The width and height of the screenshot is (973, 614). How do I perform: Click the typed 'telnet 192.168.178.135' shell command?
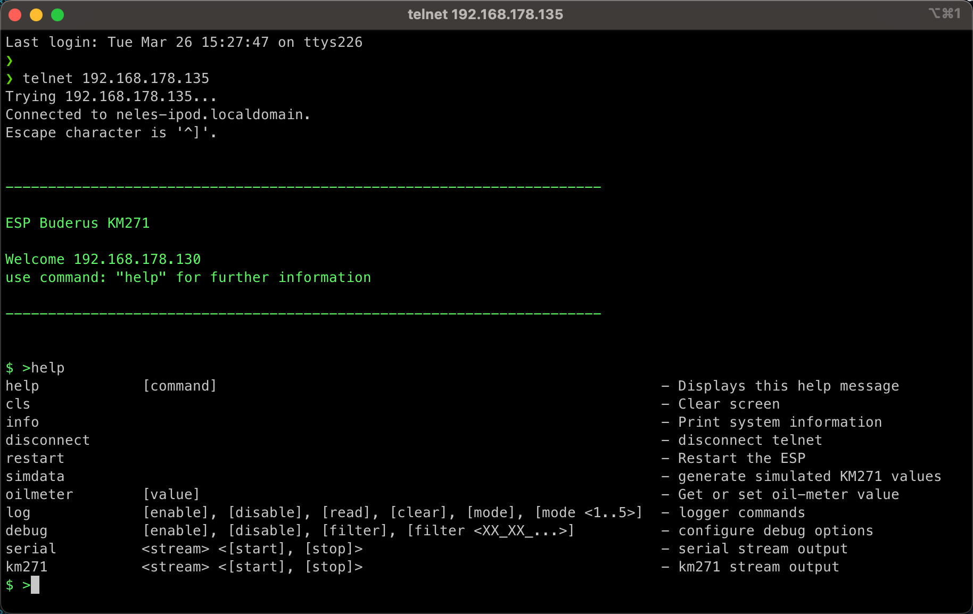tap(116, 78)
